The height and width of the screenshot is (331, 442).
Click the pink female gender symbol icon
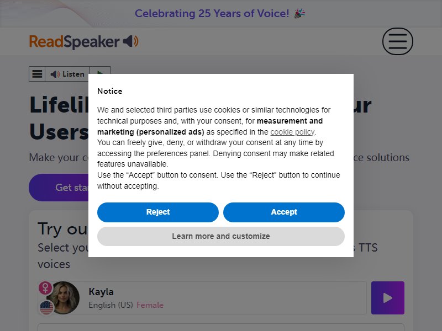[45, 287]
